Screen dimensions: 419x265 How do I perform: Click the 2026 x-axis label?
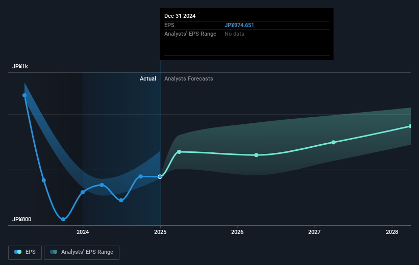[x=237, y=232]
